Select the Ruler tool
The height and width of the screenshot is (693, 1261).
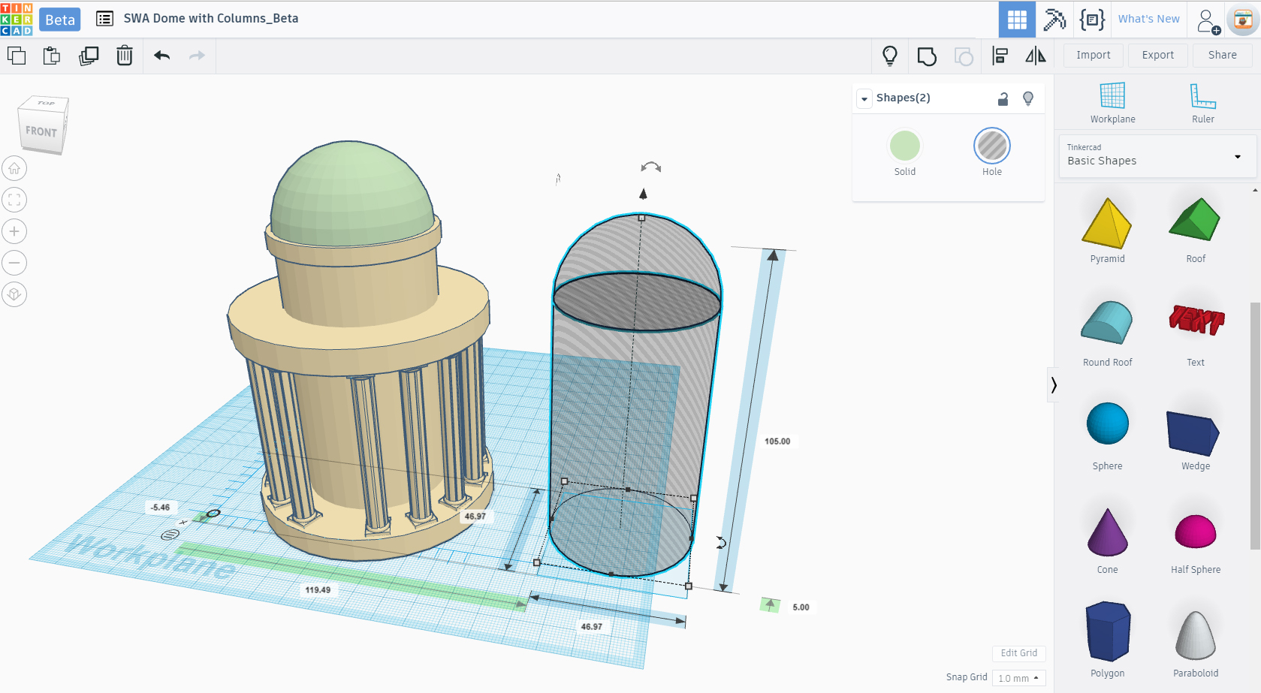point(1202,103)
